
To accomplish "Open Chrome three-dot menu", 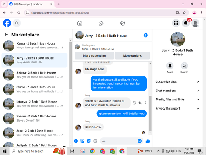I will [201, 13].
